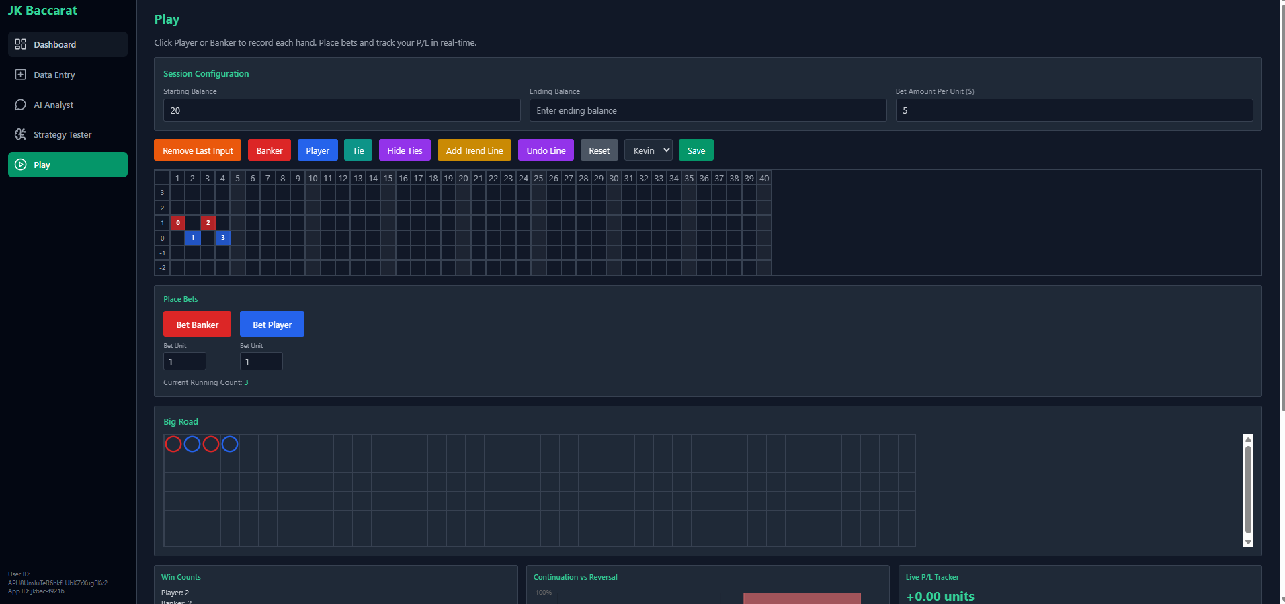Click the Win Counts heading
This screenshot has height=604, width=1285.
[181, 577]
